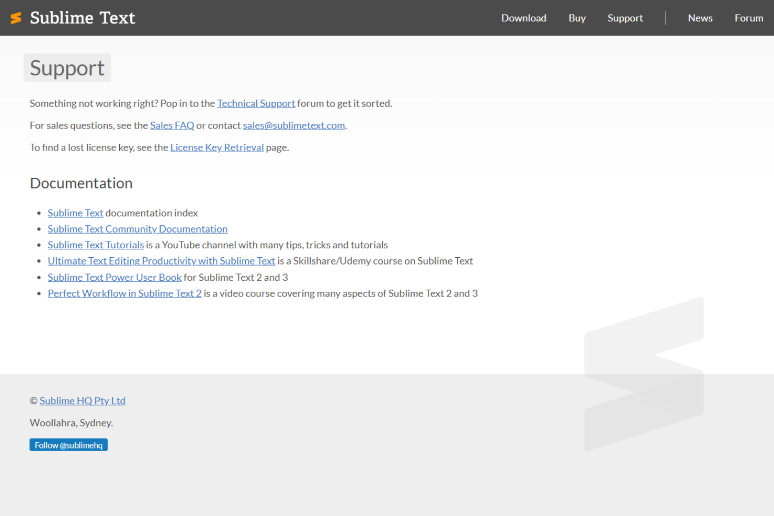
Task: Open the News section
Action: (x=700, y=18)
